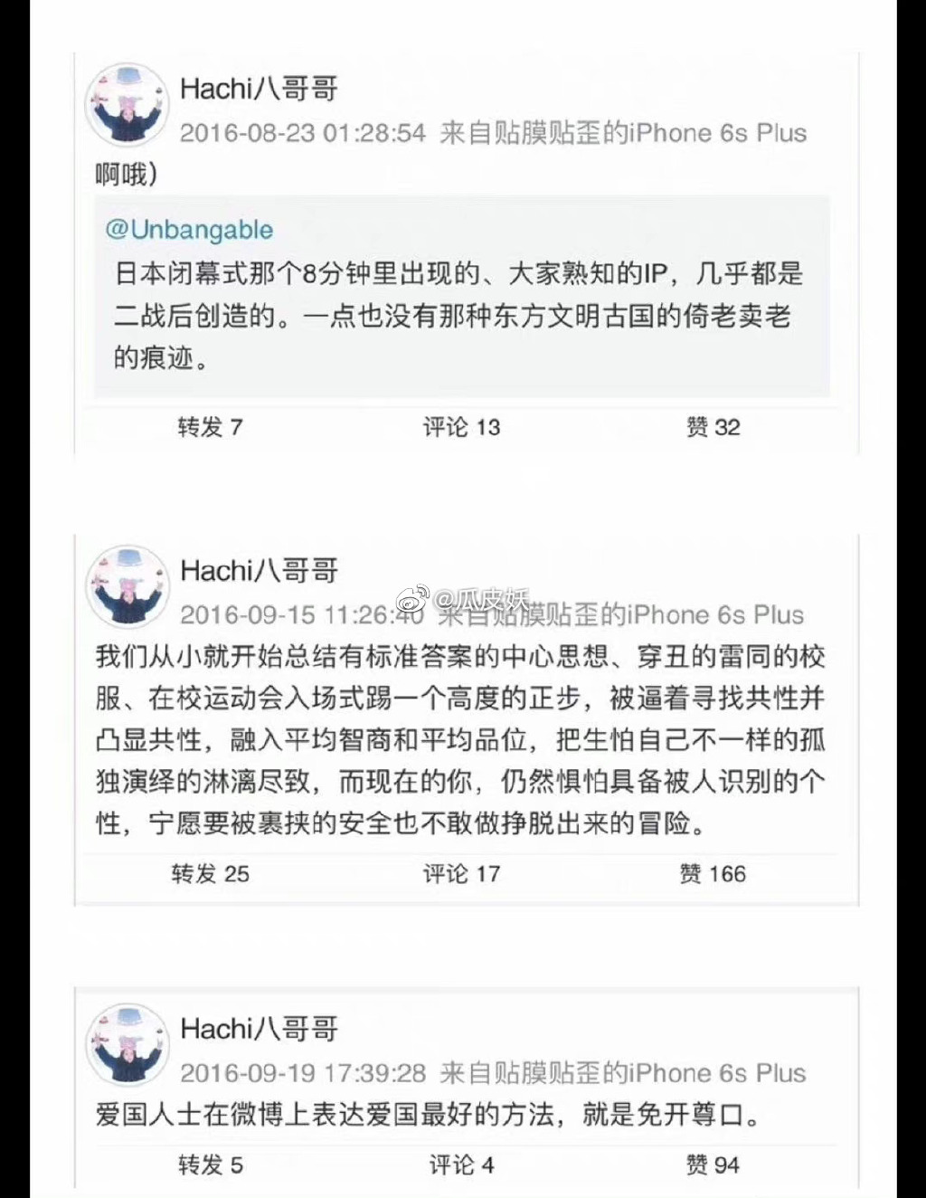
Task: Click timestamp 2016-08-23 01:28:54
Action: point(303,133)
